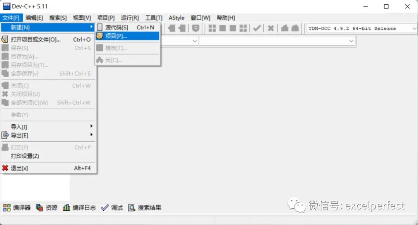Image resolution: width=418 pixels, height=225 pixels.
Task: Open the TDM-GCC 4.9.2 compiler dropdown
Action: tap(414, 28)
